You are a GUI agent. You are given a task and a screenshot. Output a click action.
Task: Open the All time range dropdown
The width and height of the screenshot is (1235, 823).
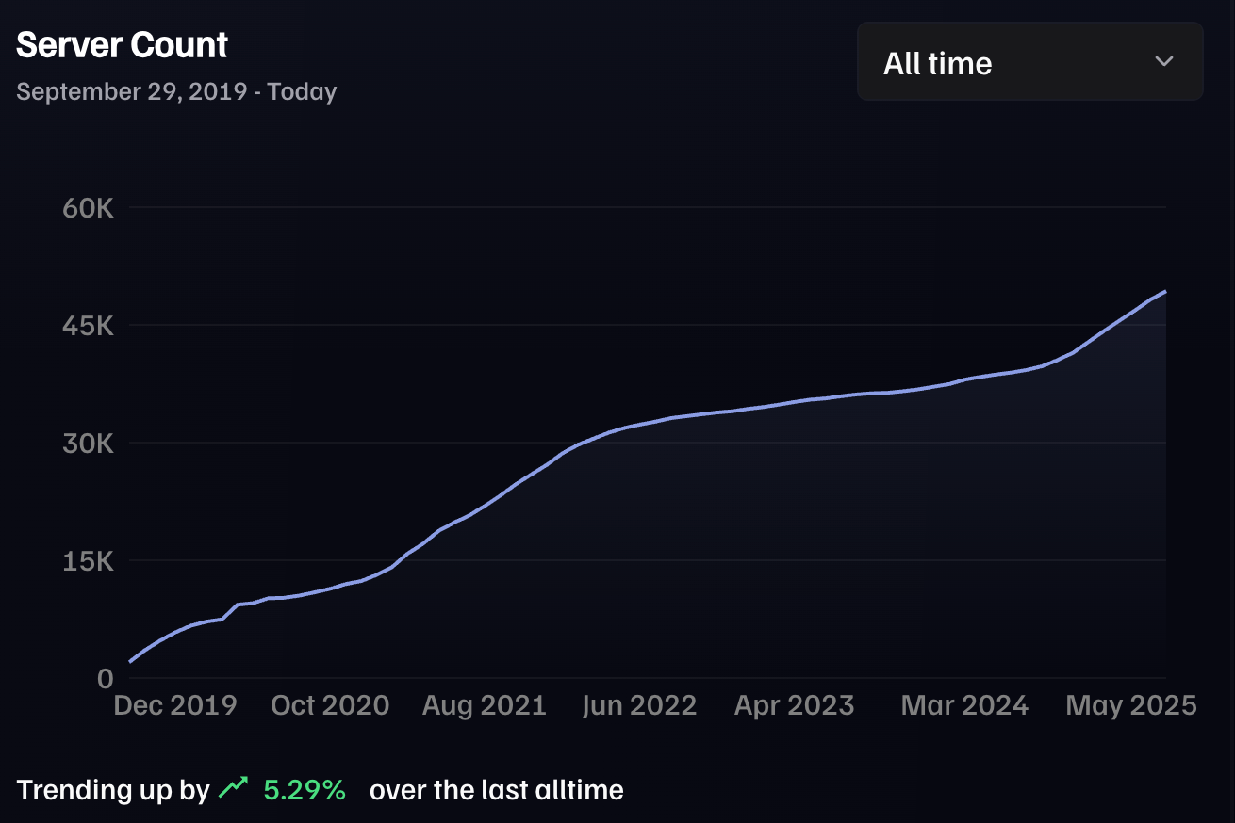point(1029,61)
